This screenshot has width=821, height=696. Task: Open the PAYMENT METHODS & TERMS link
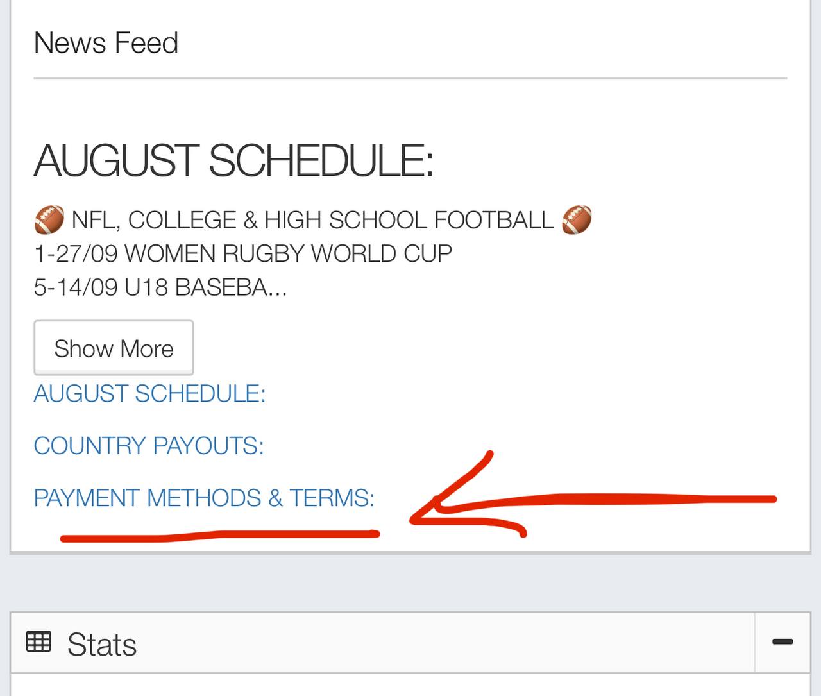point(204,498)
